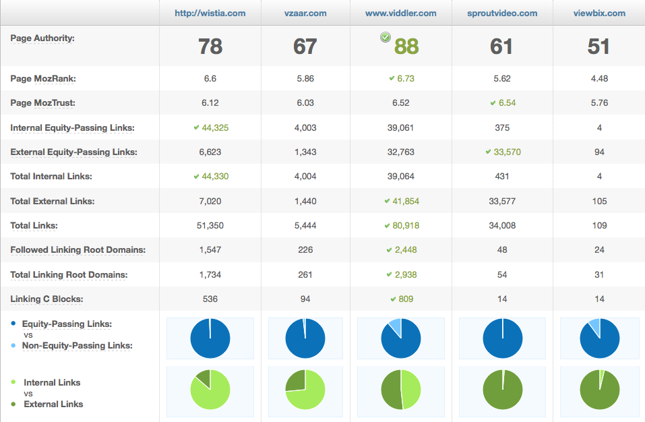Click the Equity-Passing Links legend label
645x422 pixels.
(67, 324)
